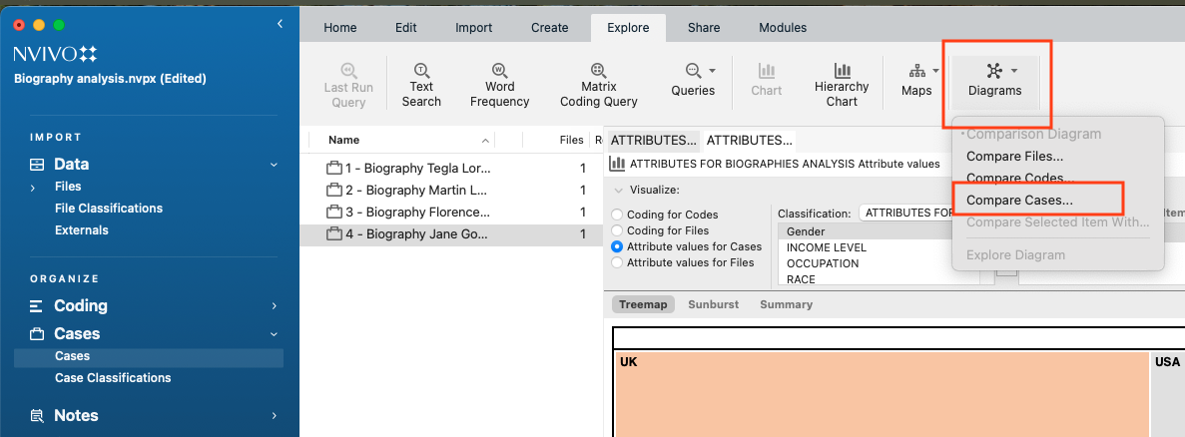1185x437 pixels.
Task: Select Coding for Codes radio option
Action: pos(618,215)
